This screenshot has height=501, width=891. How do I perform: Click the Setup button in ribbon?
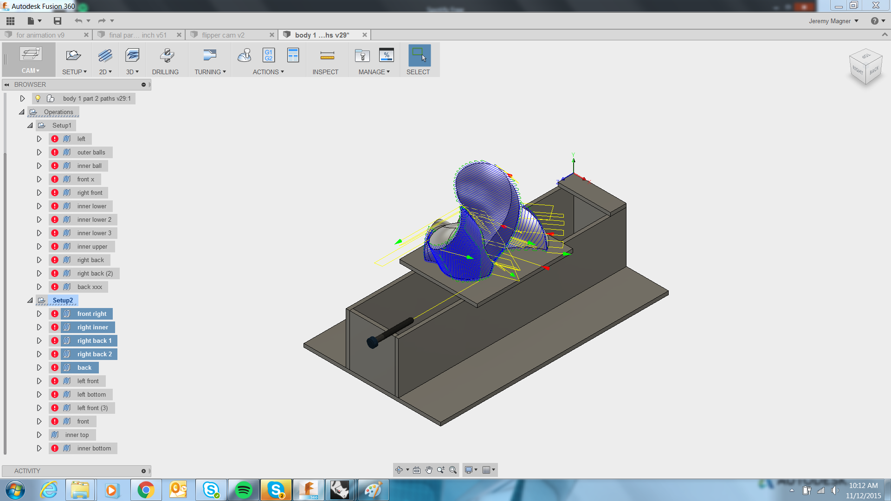click(x=73, y=59)
